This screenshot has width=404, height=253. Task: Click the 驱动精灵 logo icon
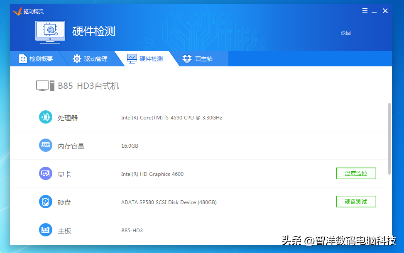click(17, 11)
